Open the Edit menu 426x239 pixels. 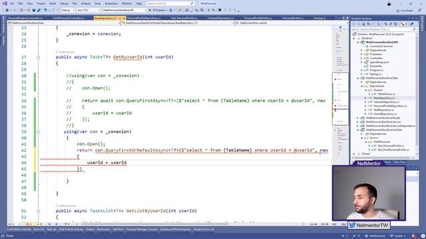click(x=21, y=3)
